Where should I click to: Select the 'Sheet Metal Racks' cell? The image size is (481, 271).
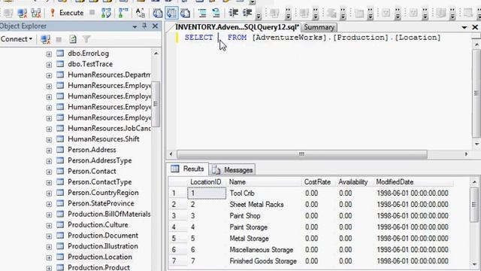point(264,204)
